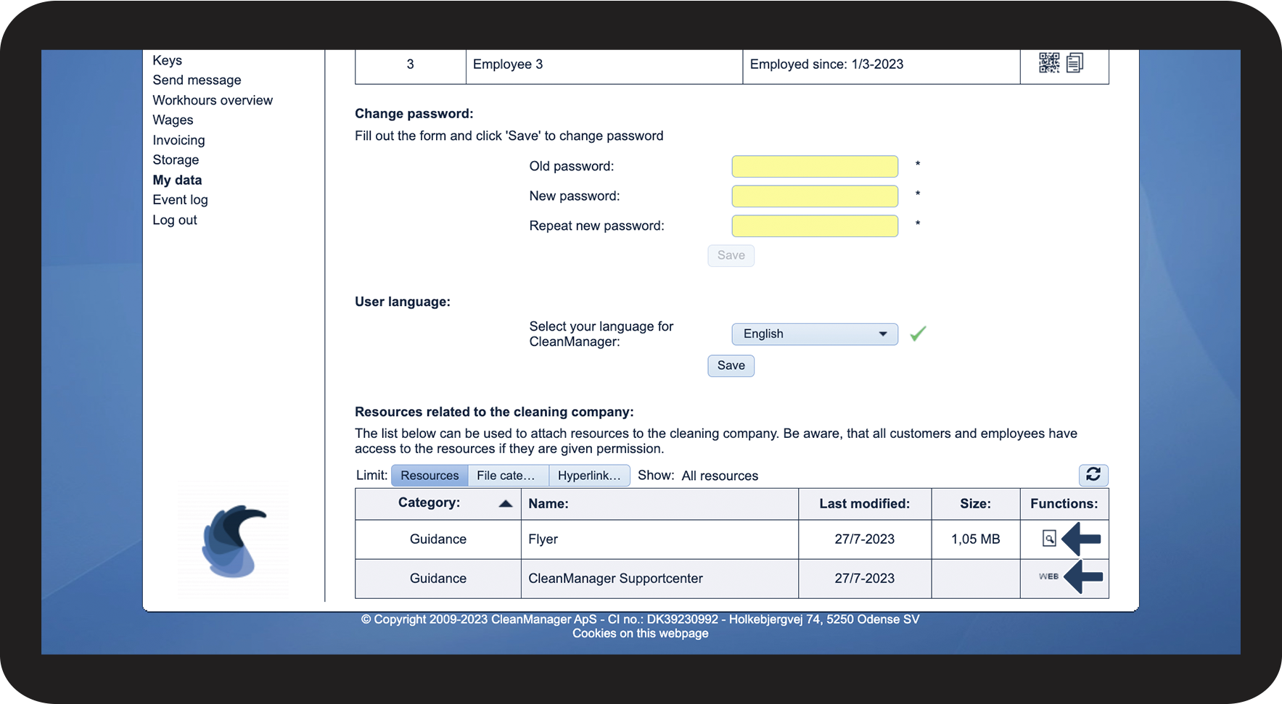Focus the Repeat new password field
The height and width of the screenshot is (704, 1282).
[x=814, y=226]
